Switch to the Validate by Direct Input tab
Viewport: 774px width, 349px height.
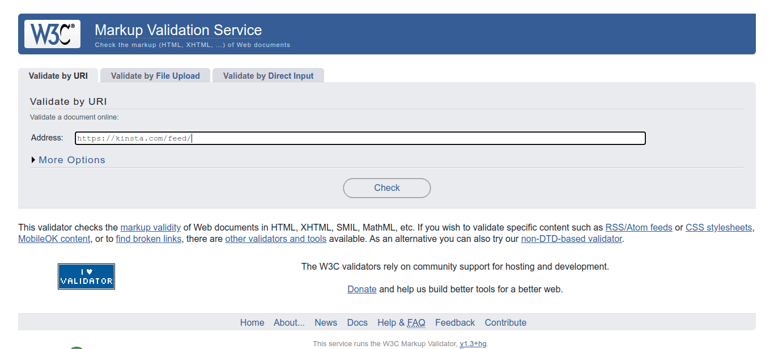tap(268, 75)
